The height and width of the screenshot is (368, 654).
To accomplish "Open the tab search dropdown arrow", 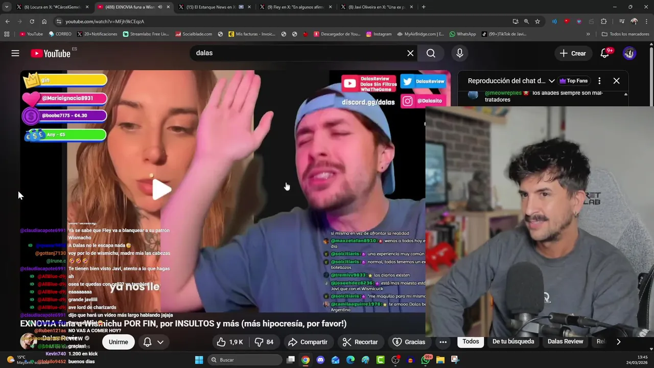I will point(6,7).
